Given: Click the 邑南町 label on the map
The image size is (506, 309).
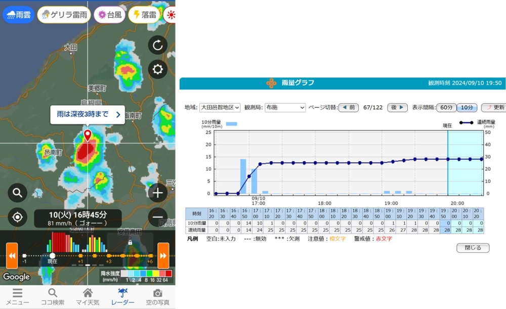Looking at the screenshot, I should (x=53, y=152).
